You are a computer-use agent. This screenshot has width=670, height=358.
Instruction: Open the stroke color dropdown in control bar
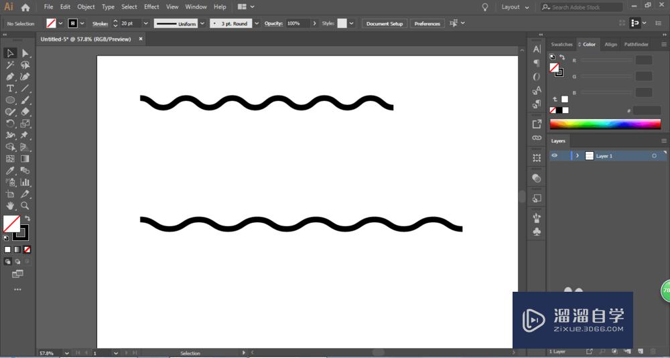82,23
